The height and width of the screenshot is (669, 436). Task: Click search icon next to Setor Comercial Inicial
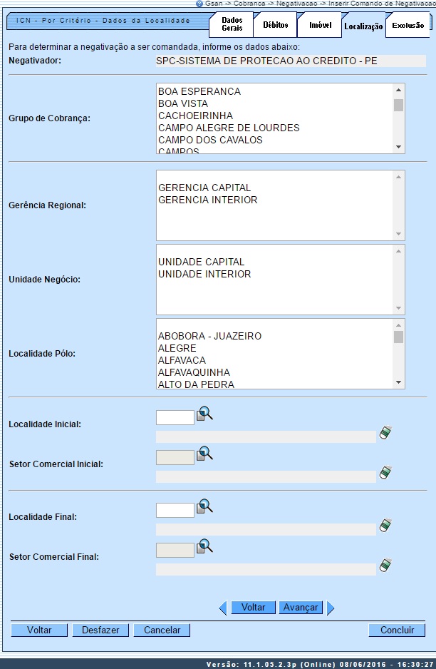tap(205, 454)
